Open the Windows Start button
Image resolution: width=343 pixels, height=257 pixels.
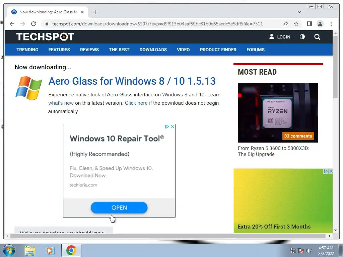(9, 250)
